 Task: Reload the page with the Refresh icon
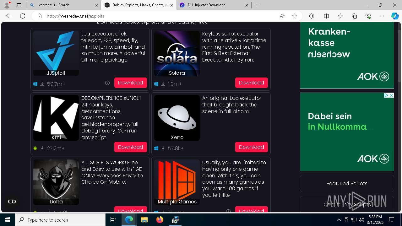[23, 16]
